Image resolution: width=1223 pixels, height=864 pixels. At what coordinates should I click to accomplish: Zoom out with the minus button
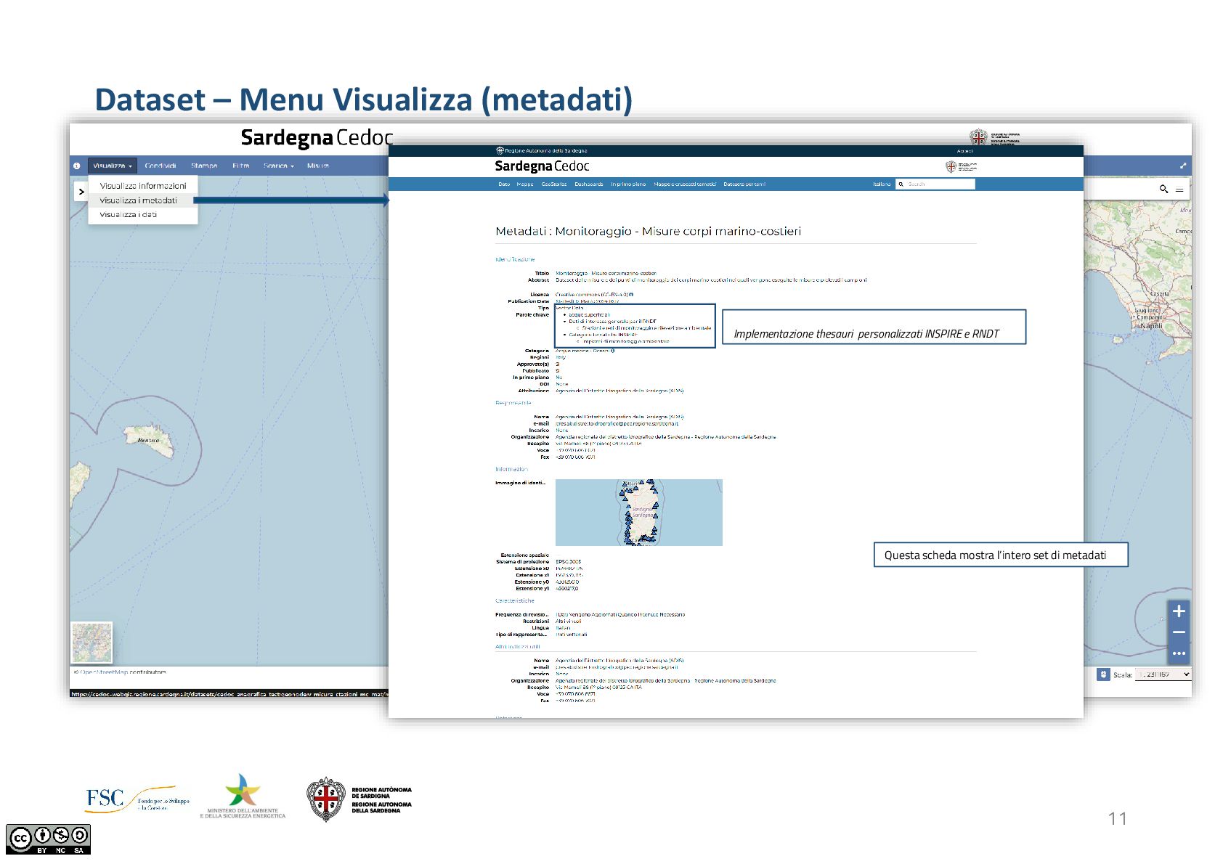pos(1179,632)
